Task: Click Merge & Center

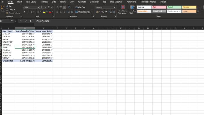Action: coord(83,12)
